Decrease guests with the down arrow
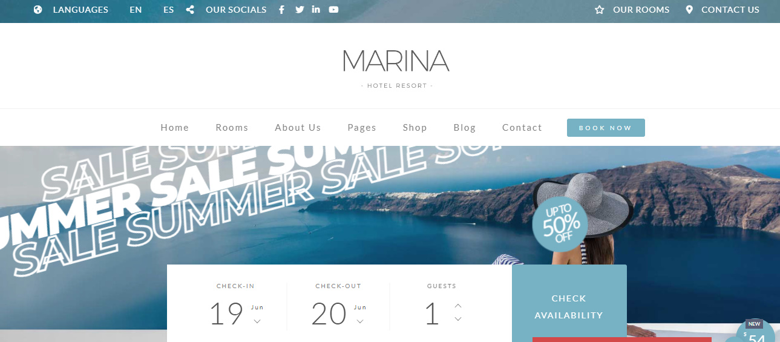Screen dimensions: 780x342 coord(458,319)
